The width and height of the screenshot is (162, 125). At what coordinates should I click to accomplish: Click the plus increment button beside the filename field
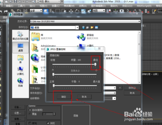coord(120,88)
